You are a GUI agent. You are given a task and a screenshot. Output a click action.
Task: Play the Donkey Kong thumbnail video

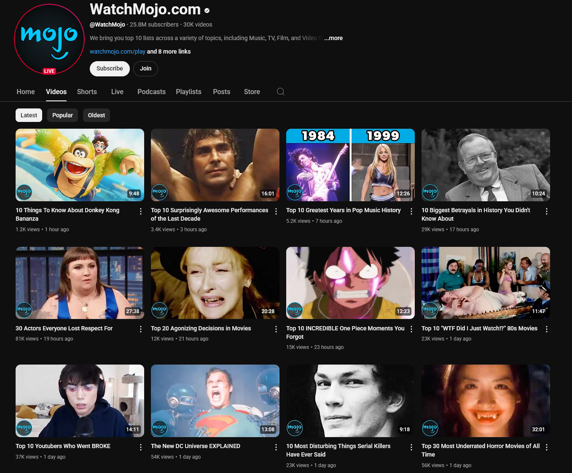[80, 165]
